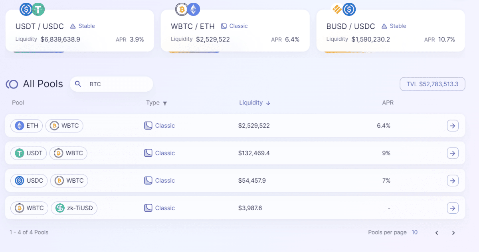
Task: Open WBTC / zk-TiUSD pool via arrow button
Action: [x=453, y=208]
